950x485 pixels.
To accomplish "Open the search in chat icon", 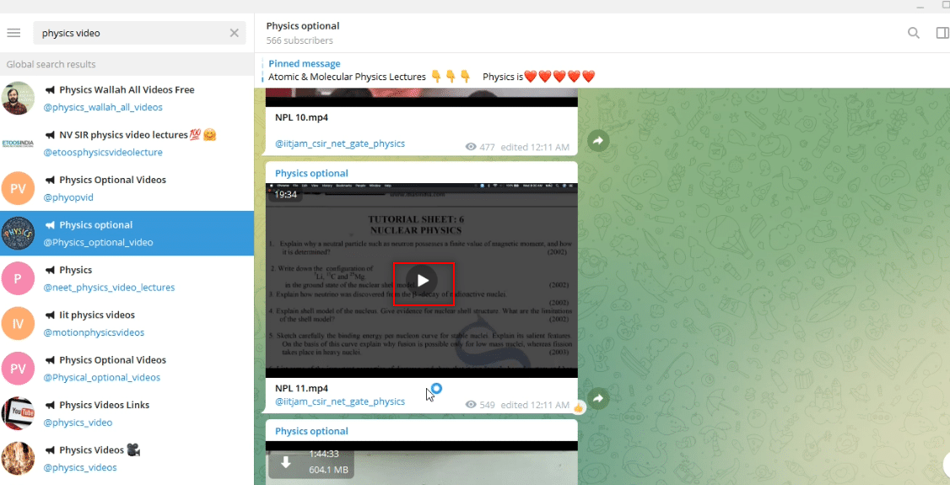I will tap(914, 33).
